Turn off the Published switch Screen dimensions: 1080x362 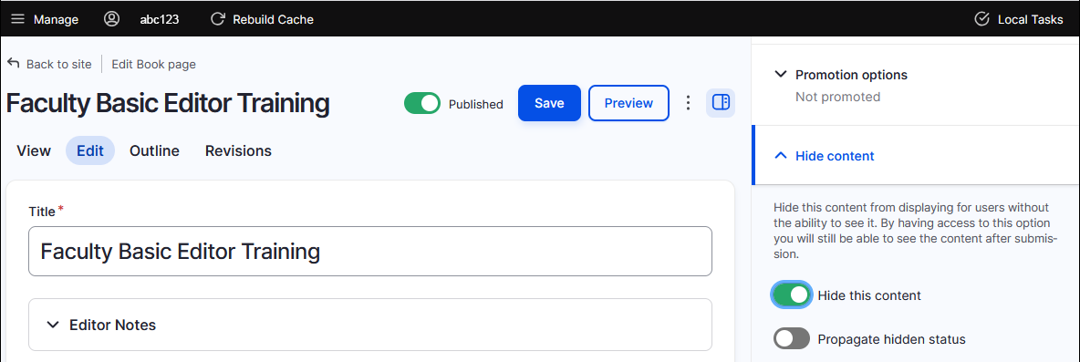(x=421, y=104)
